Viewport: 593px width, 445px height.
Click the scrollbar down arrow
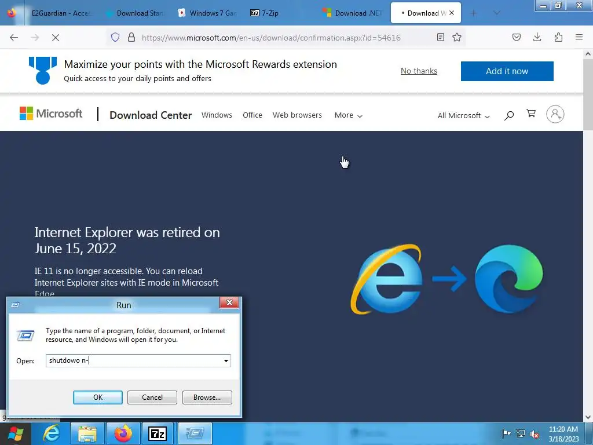588,417
